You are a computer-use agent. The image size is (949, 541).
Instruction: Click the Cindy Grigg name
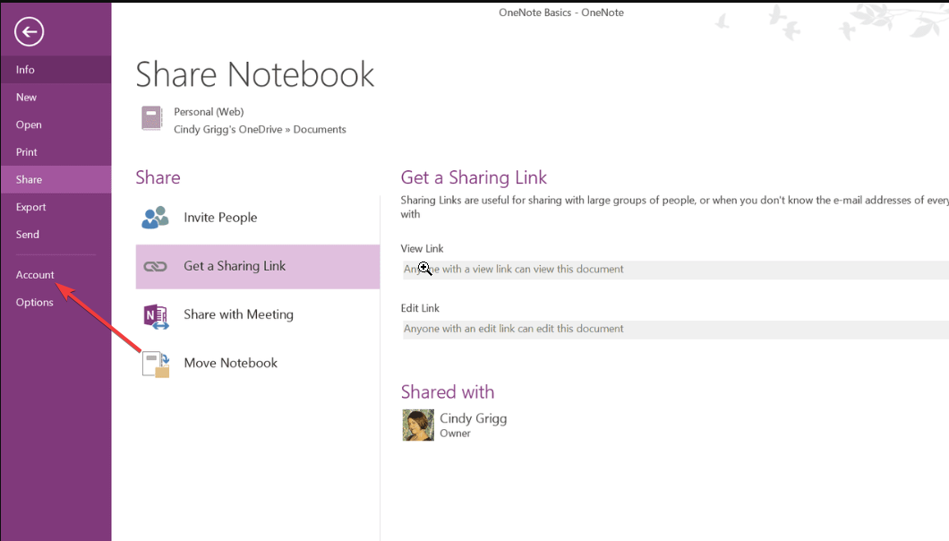click(x=474, y=418)
